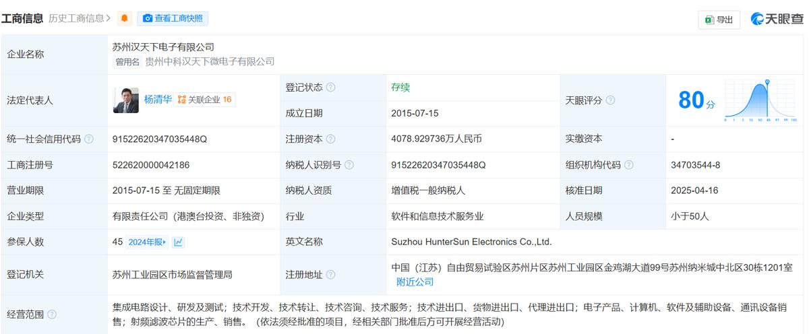This screenshot has height=334, width=809.
Task: Select staff size 小于50人
Action: pyautogui.click(x=690, y=216)
